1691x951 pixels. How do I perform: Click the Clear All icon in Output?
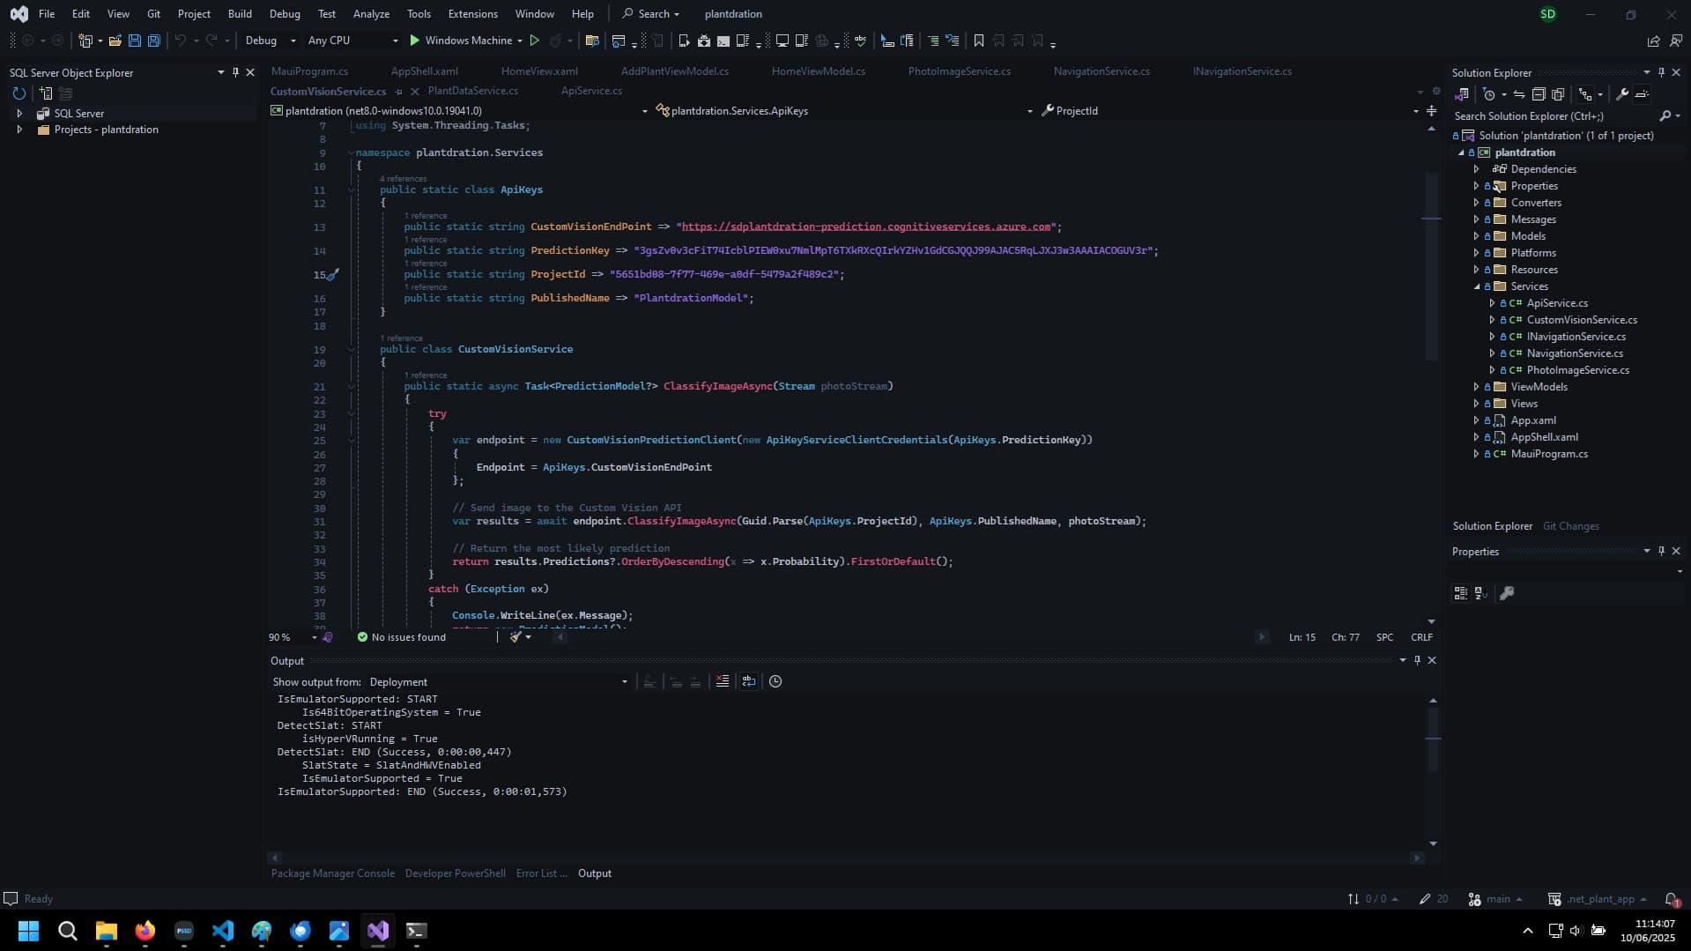(x=723, y=681)
